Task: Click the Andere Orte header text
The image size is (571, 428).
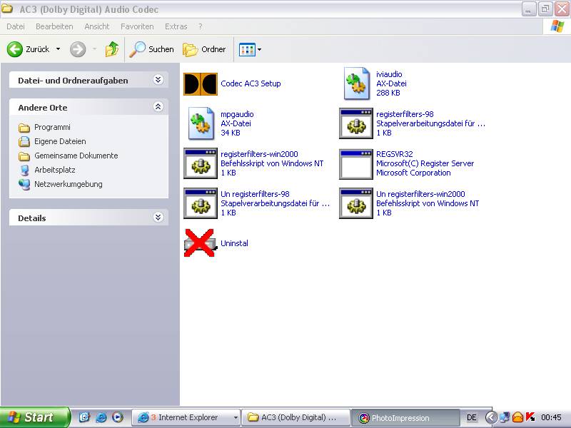Action: point(43,108)
